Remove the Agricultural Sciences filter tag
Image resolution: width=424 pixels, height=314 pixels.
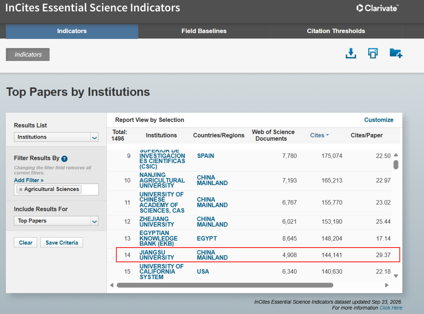click(20, 189)
